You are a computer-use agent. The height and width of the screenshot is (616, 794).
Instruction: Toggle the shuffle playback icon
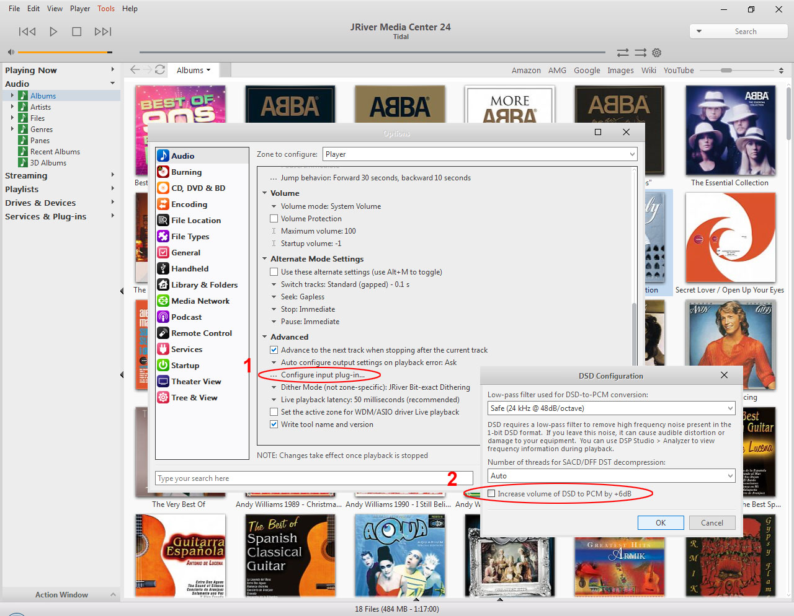click(640, 53)
